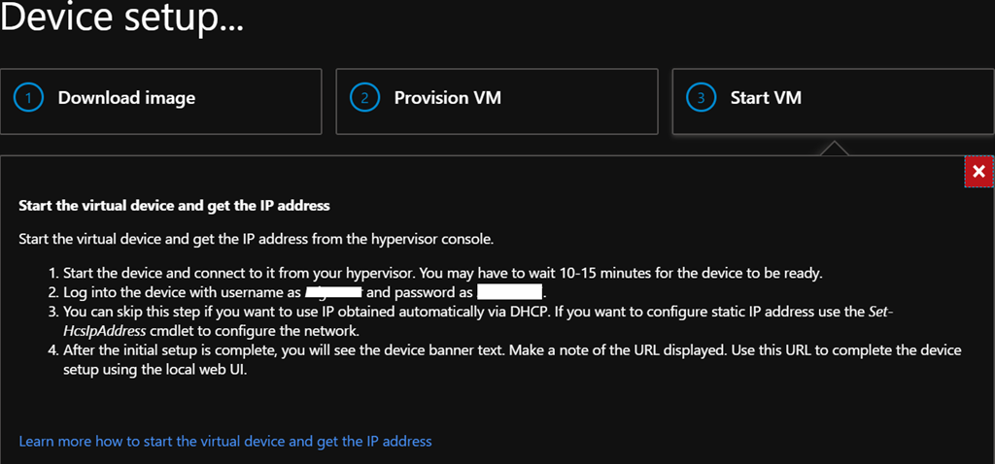The width and height of the screenshot is (995, 464).
Task: Click the redacted username value
Action: point(333,291)
